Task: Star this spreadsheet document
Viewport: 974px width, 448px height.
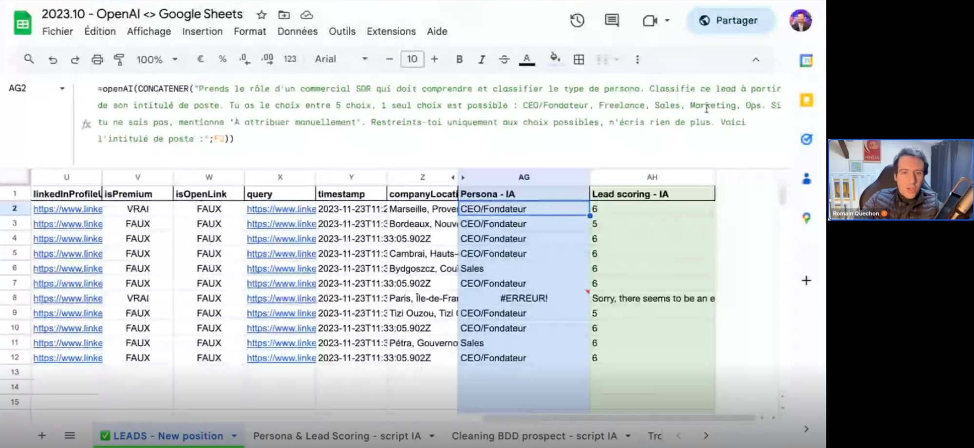Action: point(262,15)
